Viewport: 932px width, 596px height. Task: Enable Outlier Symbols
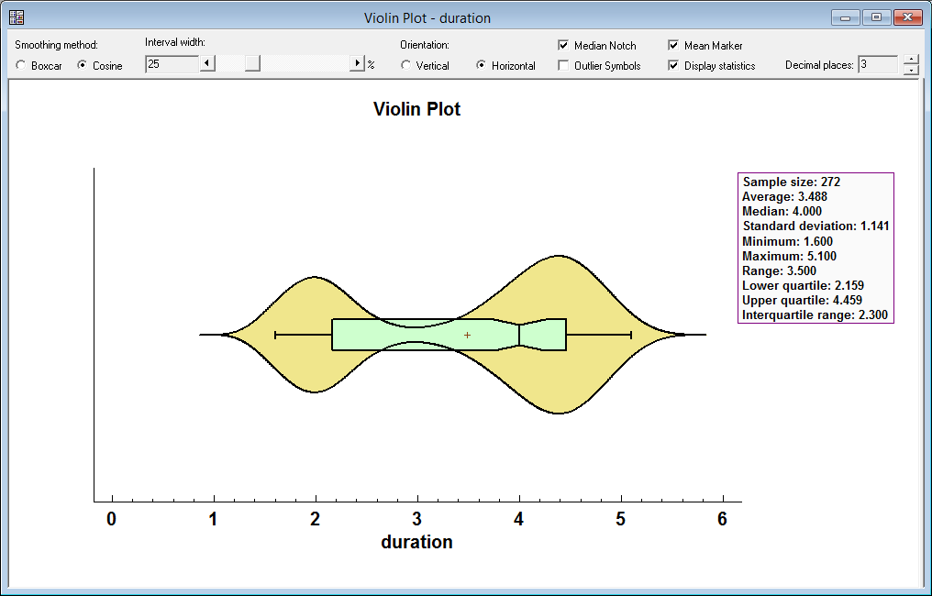pos(563,64)
